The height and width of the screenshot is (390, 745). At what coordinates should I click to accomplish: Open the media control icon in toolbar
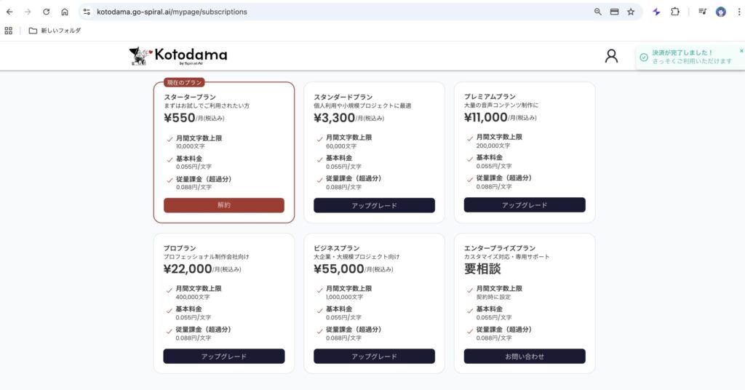tap(702, 12)
